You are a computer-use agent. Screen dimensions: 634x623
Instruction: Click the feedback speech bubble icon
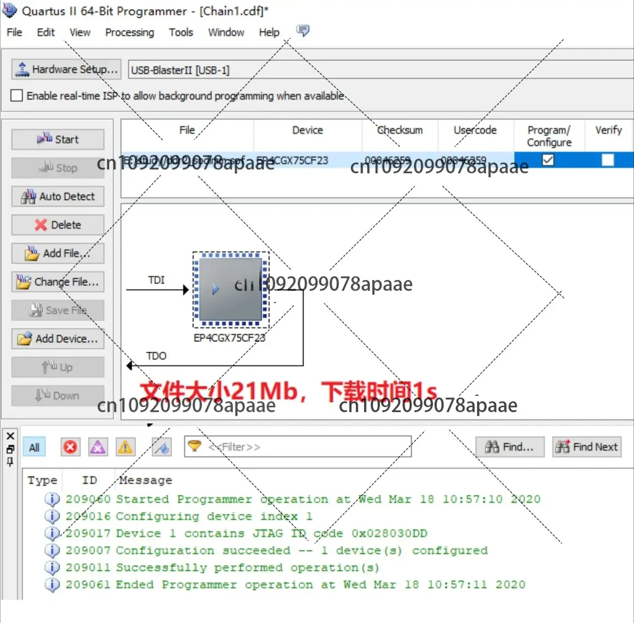(x=303, y=31)
